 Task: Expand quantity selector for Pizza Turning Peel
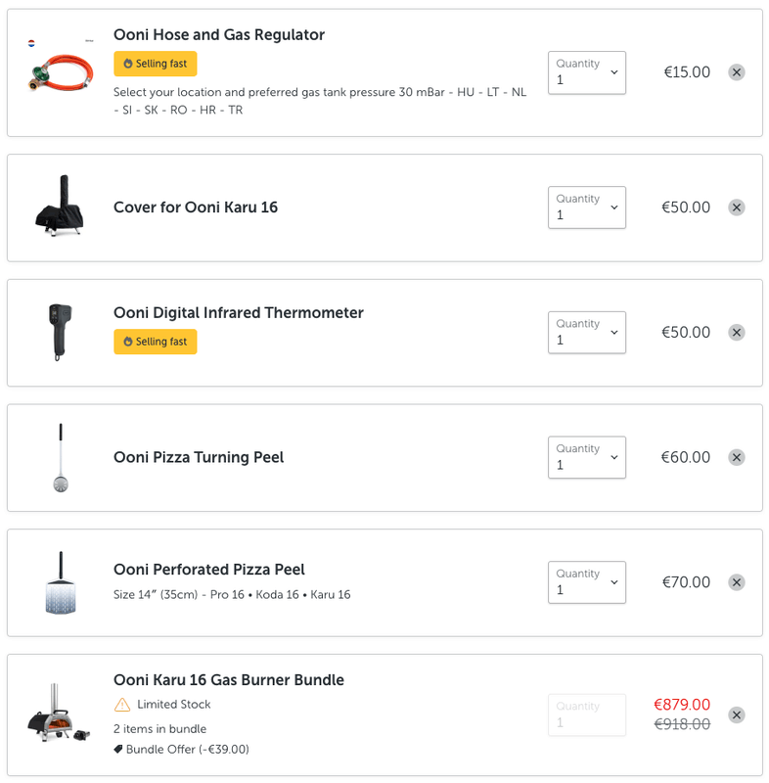(586, 457)
